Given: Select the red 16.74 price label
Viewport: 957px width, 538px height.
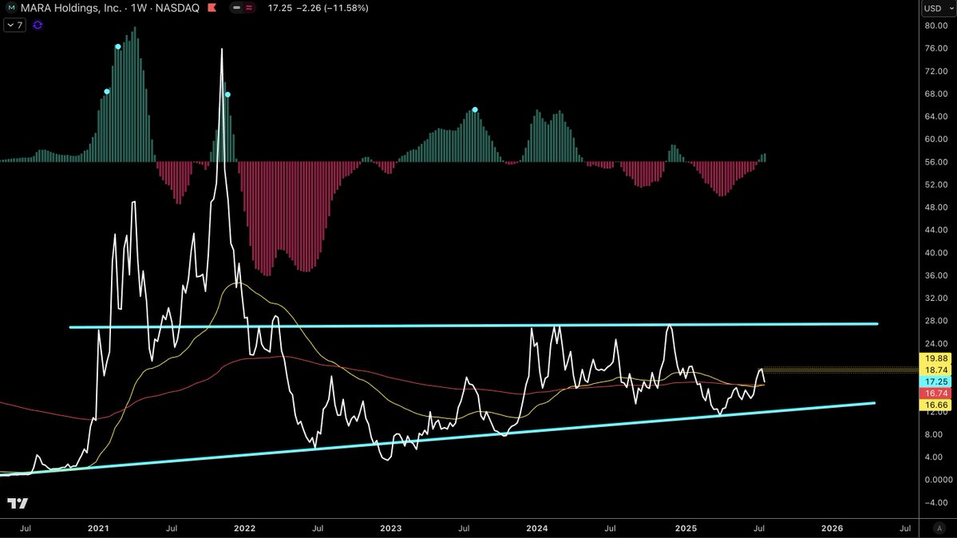Looking at the screenshot, I should tap(935, 394).
